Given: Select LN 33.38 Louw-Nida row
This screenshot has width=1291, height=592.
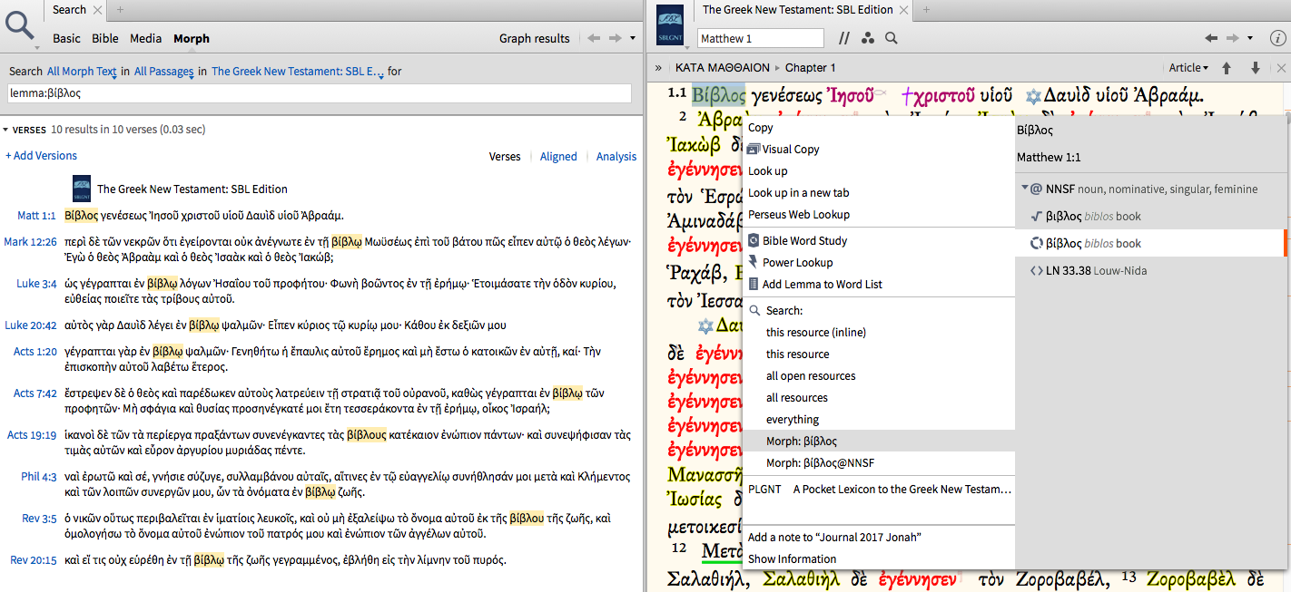Looking at the screenshot, I should [1151, 270].
